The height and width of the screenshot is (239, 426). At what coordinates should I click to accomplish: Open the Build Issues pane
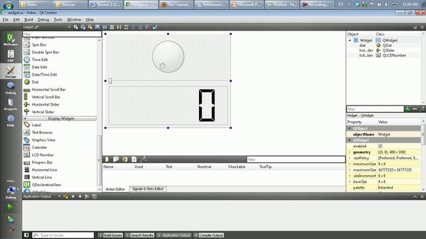coord(110,235)
